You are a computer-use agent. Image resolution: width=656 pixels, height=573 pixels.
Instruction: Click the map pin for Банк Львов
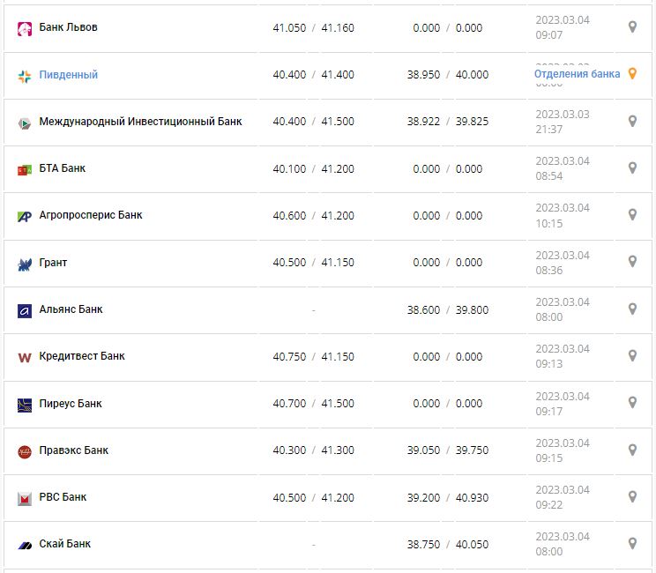632,27
